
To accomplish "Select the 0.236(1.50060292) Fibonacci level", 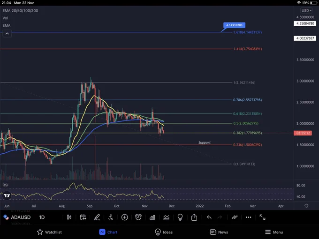I will coord(247,145).
